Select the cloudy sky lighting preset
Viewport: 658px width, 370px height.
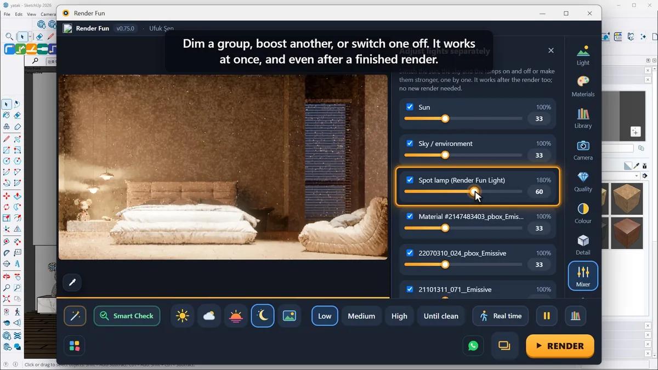click(x=209, y=316)
